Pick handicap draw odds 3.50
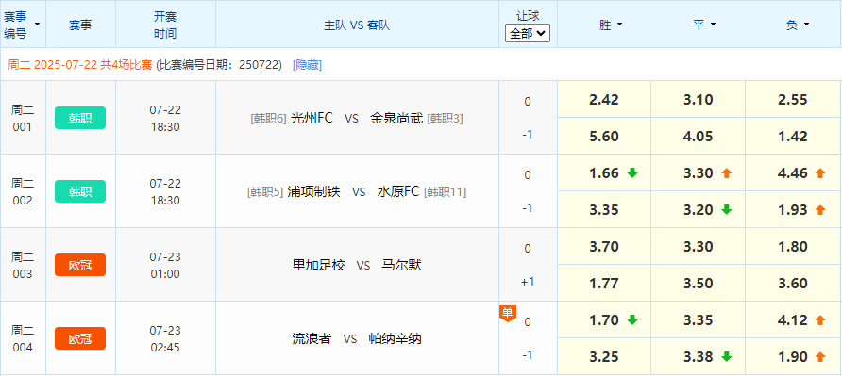Screen dimensions: 842x376 point(699,284)
